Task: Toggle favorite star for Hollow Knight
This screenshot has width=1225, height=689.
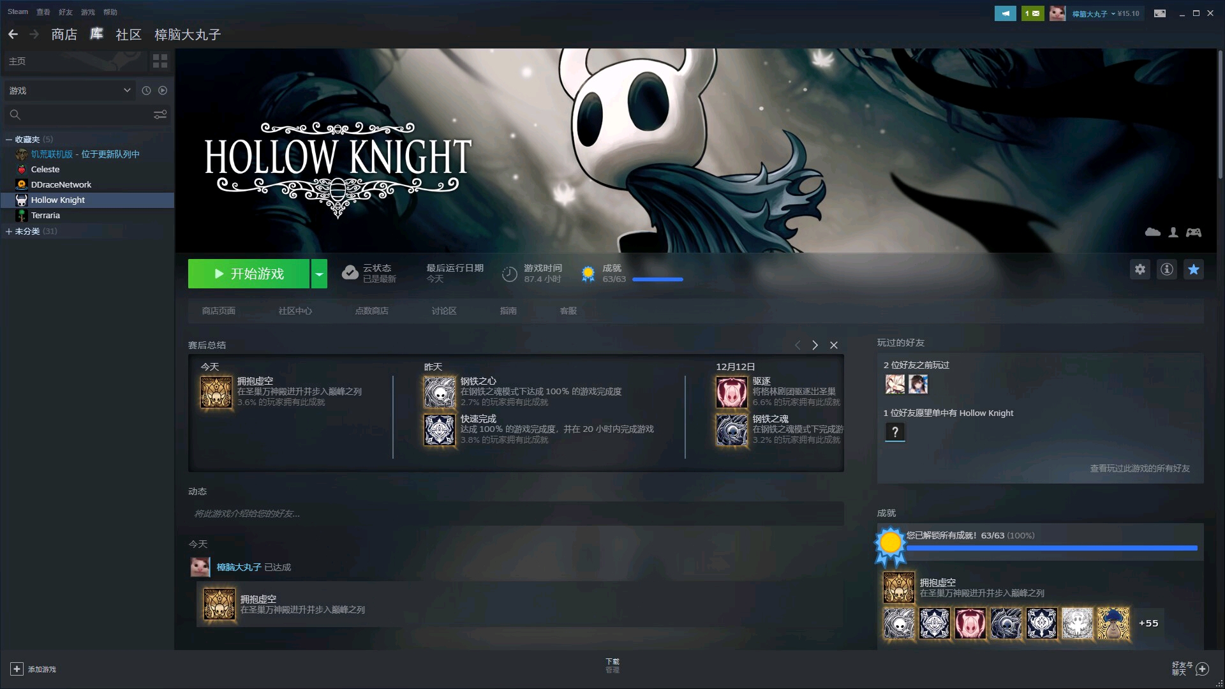Action: (1194, 269)
